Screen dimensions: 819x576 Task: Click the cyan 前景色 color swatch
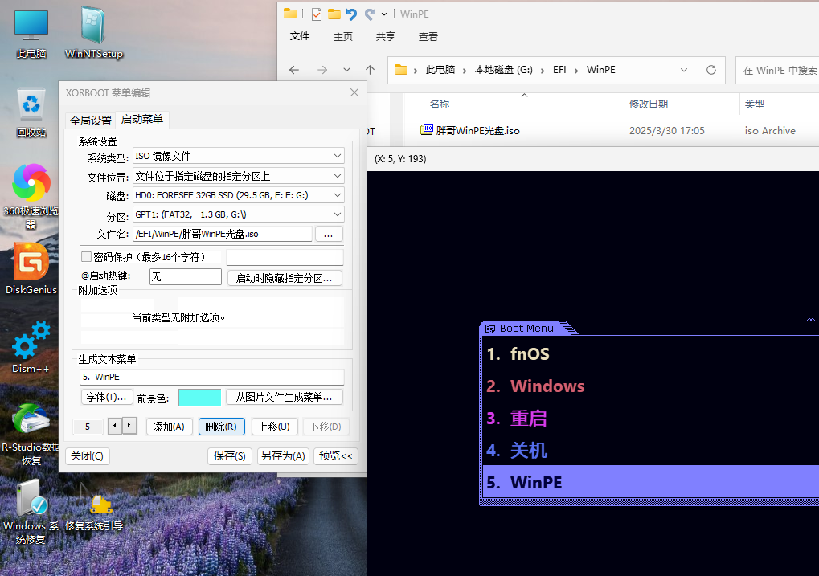click(x=199, y=398)
